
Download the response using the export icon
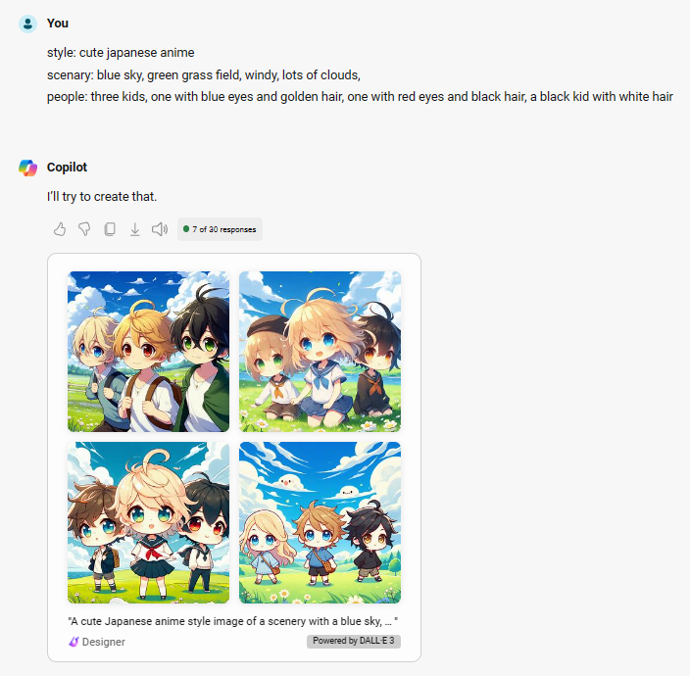tap(134, 229)
